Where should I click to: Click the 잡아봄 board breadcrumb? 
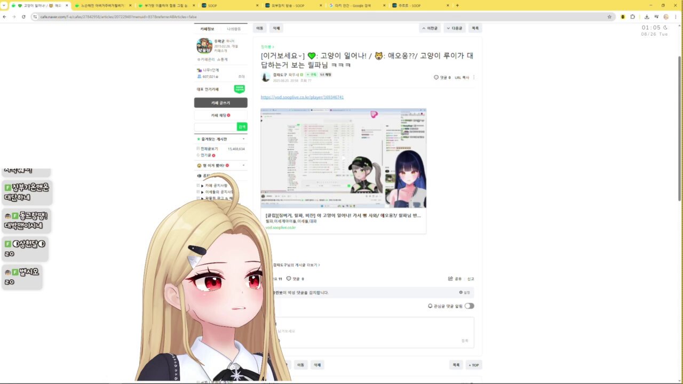(x=267, y=46)
